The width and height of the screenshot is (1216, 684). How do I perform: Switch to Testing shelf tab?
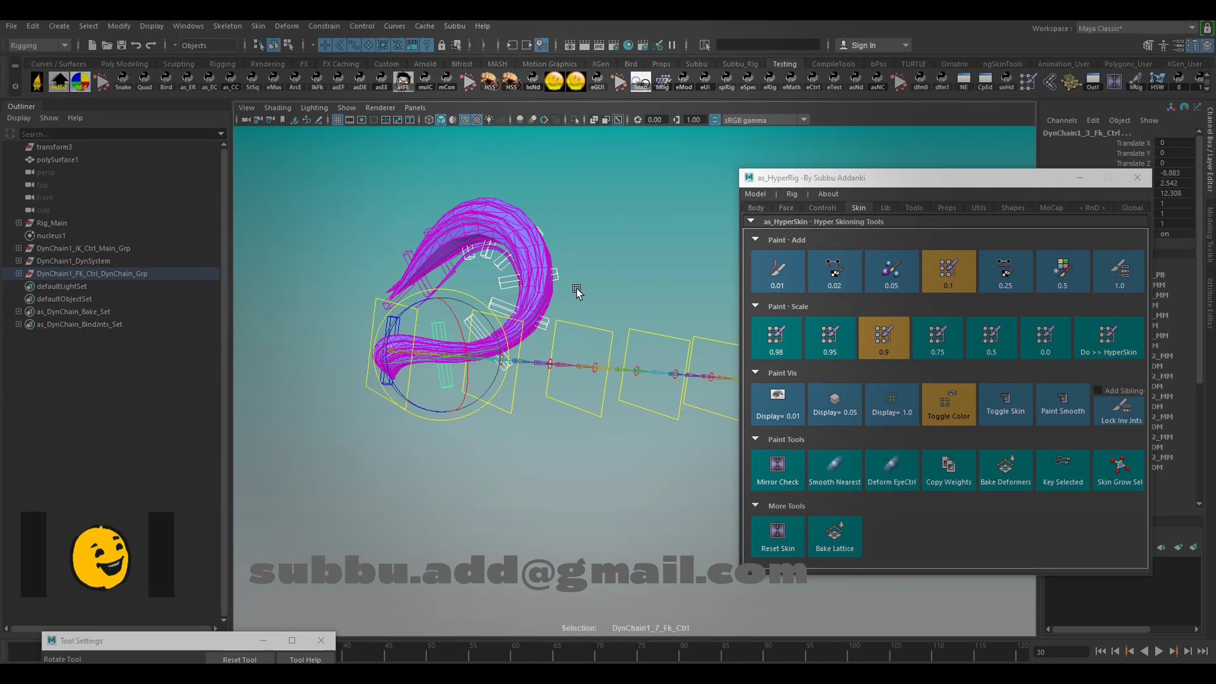coord(784,64)
